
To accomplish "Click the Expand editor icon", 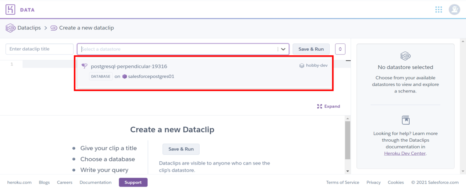I will pyautogui.click(x=320, y=106).
